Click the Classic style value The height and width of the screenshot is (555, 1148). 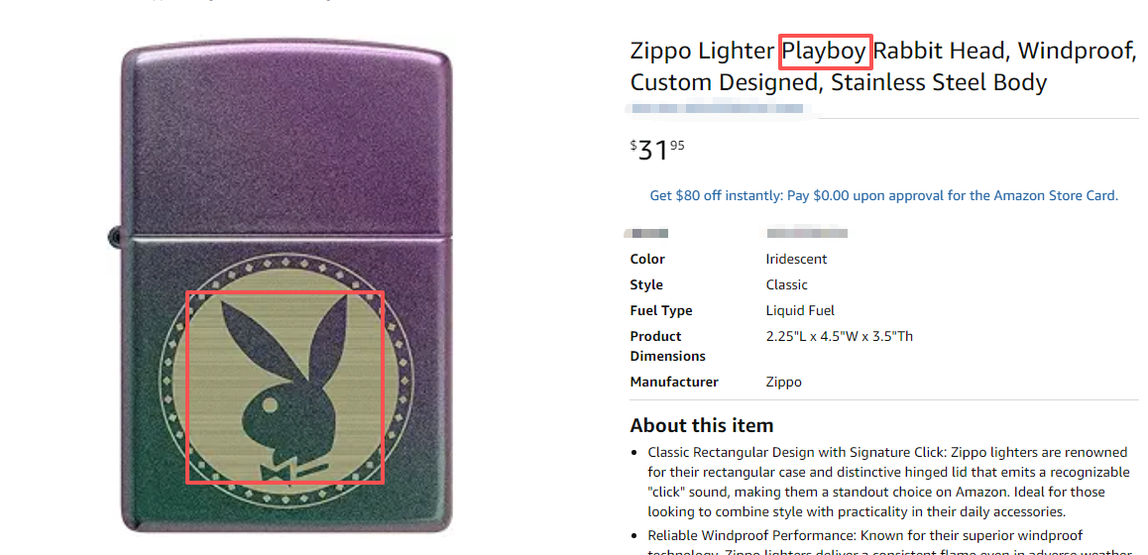786,284
